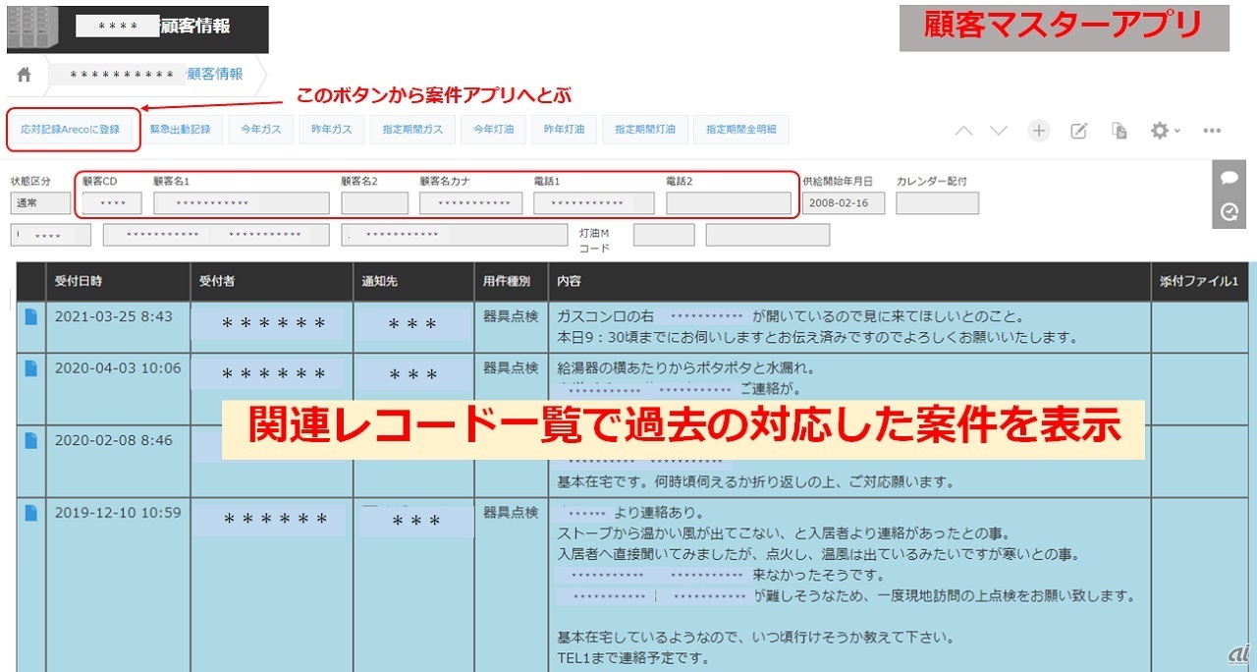Image resolution: width=1257 pixels, height=672 pixels.
Task: Add a new record with the plus icon
Action: [1039, 131]
